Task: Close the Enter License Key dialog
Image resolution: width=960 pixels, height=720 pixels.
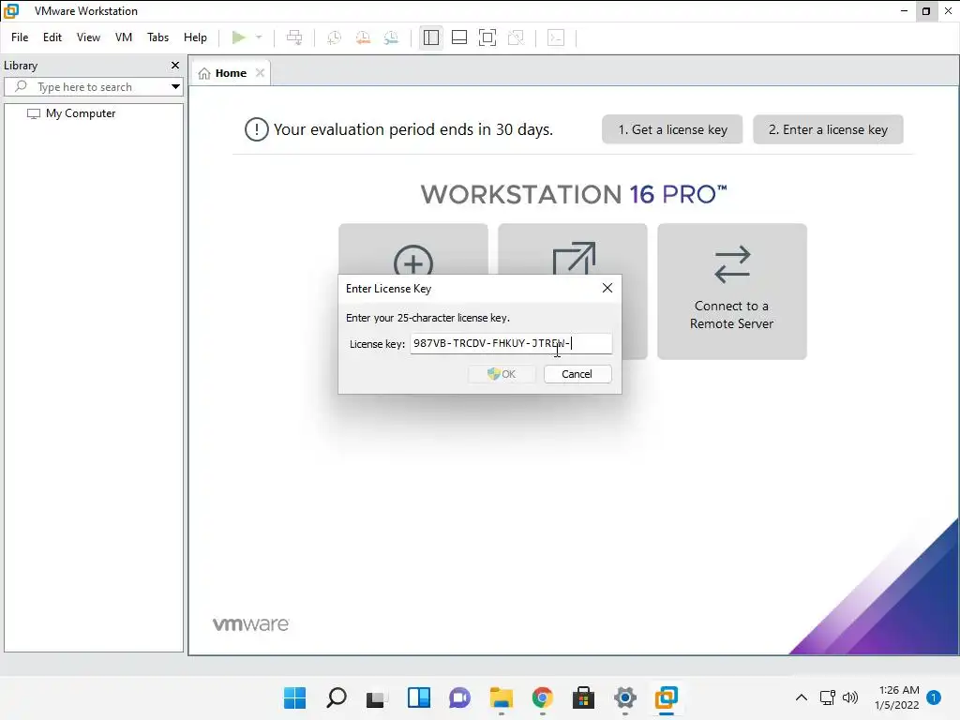Action: pos(607,288)
